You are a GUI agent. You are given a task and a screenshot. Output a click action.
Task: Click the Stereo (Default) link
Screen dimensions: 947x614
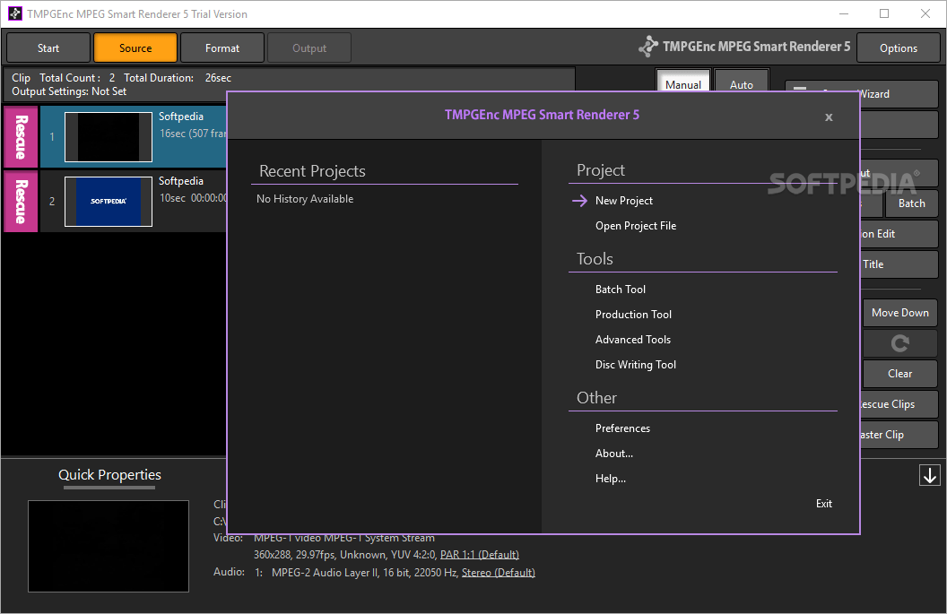pos(499,573)
